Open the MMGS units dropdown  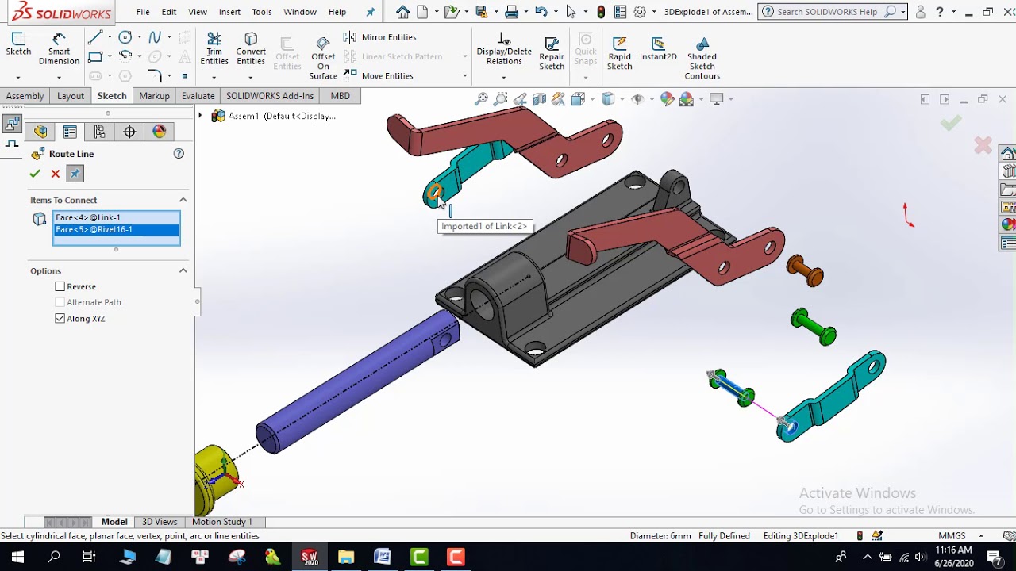click(982, 536)
